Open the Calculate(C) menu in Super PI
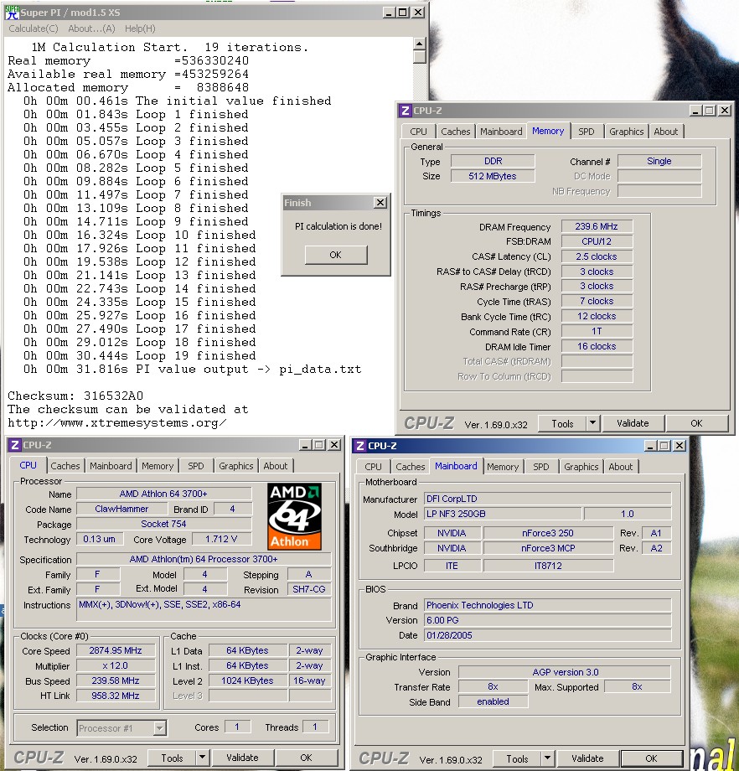 [34, 28]
